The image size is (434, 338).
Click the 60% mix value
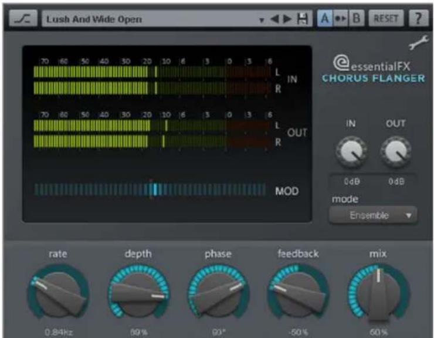tap(378, 332)
